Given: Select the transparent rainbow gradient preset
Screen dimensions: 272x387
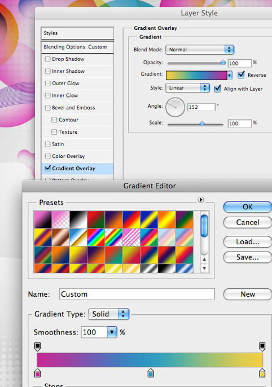Looking at the screenshot, I should [114, 237].
